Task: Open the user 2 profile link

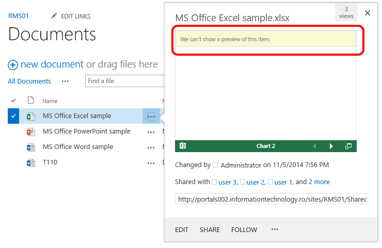Action: [x=256, y=182]
